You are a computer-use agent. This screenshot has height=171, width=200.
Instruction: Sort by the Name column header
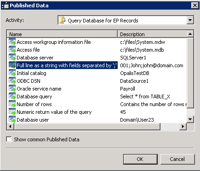(x=62, y=34)
